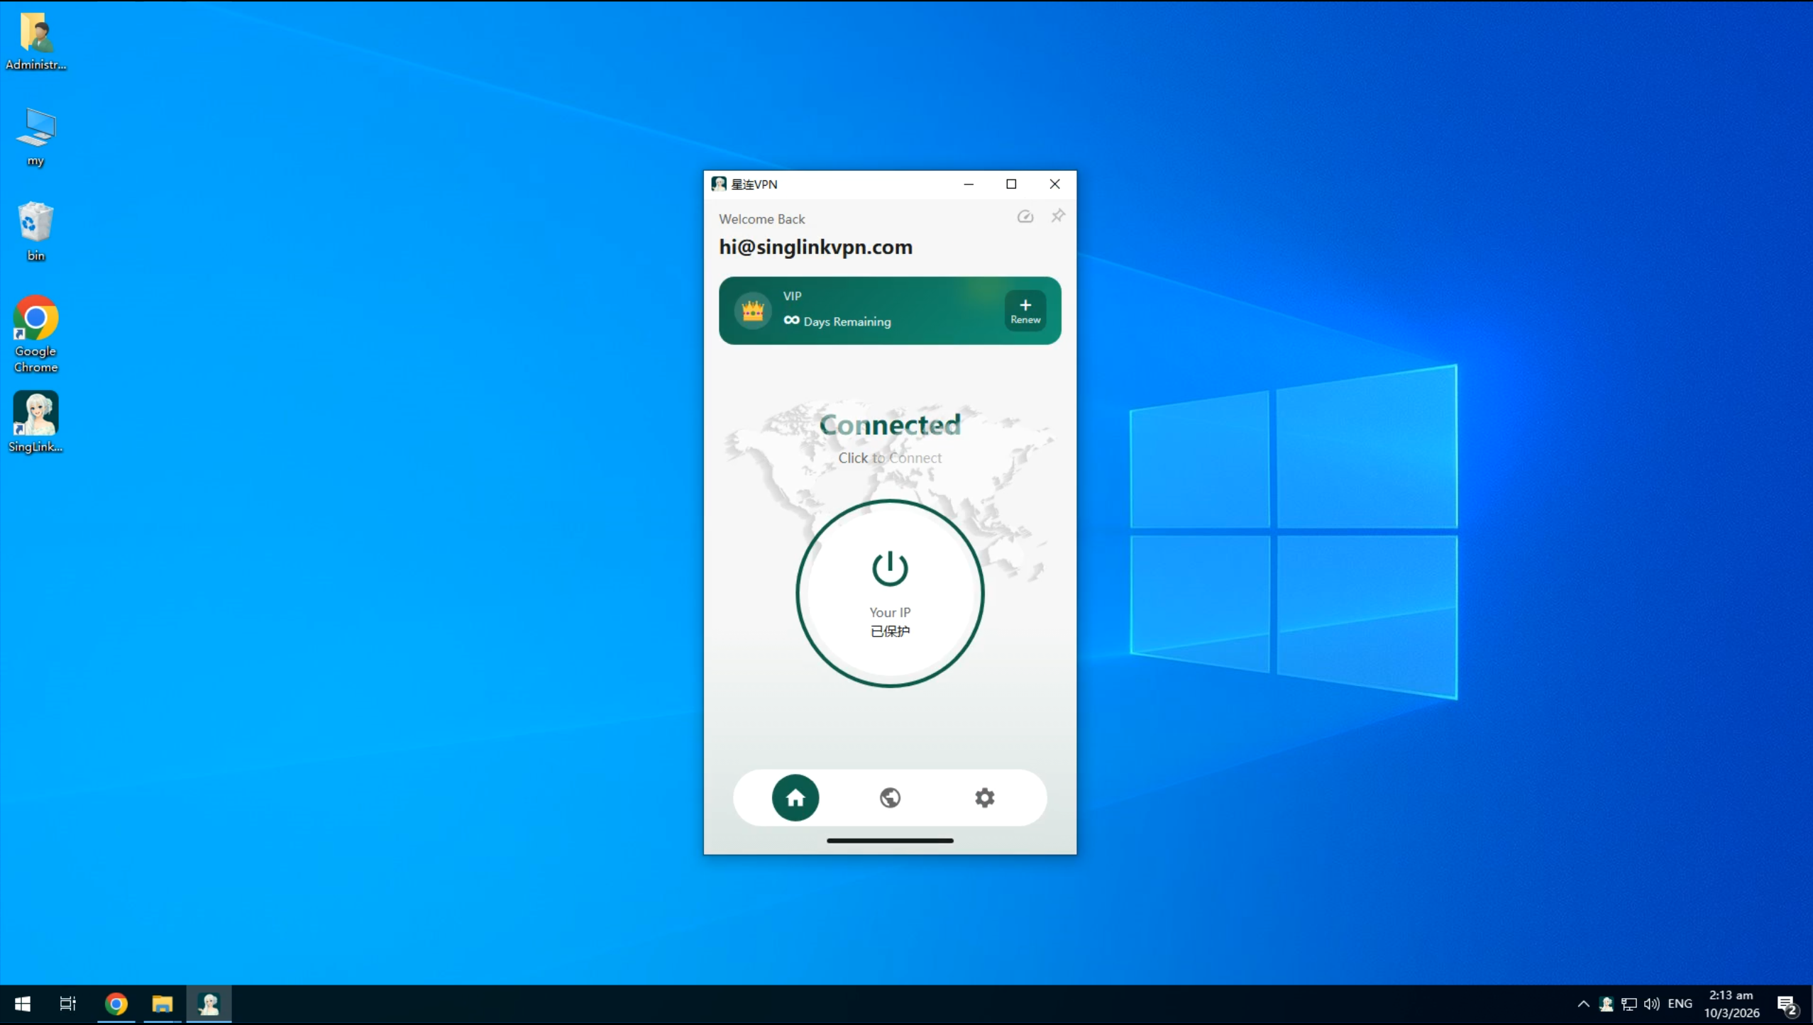The width and height of the screenshot is (1813, 1025).
Task: Click the SingLink VPN taskbar icon
Action: tap(209, 1004)
